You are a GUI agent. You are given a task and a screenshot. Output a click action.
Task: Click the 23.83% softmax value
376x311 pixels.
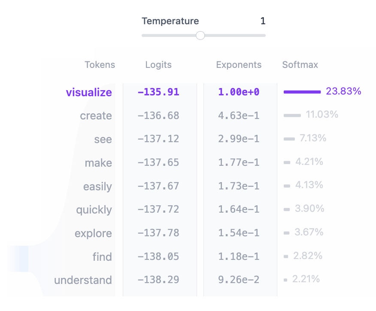(x=343, y=91)
